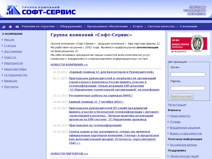Open the Bureau Veritas ISO 9001 certificate image
The width and height of the screenshot is (212, 159).
pos(189,44)
